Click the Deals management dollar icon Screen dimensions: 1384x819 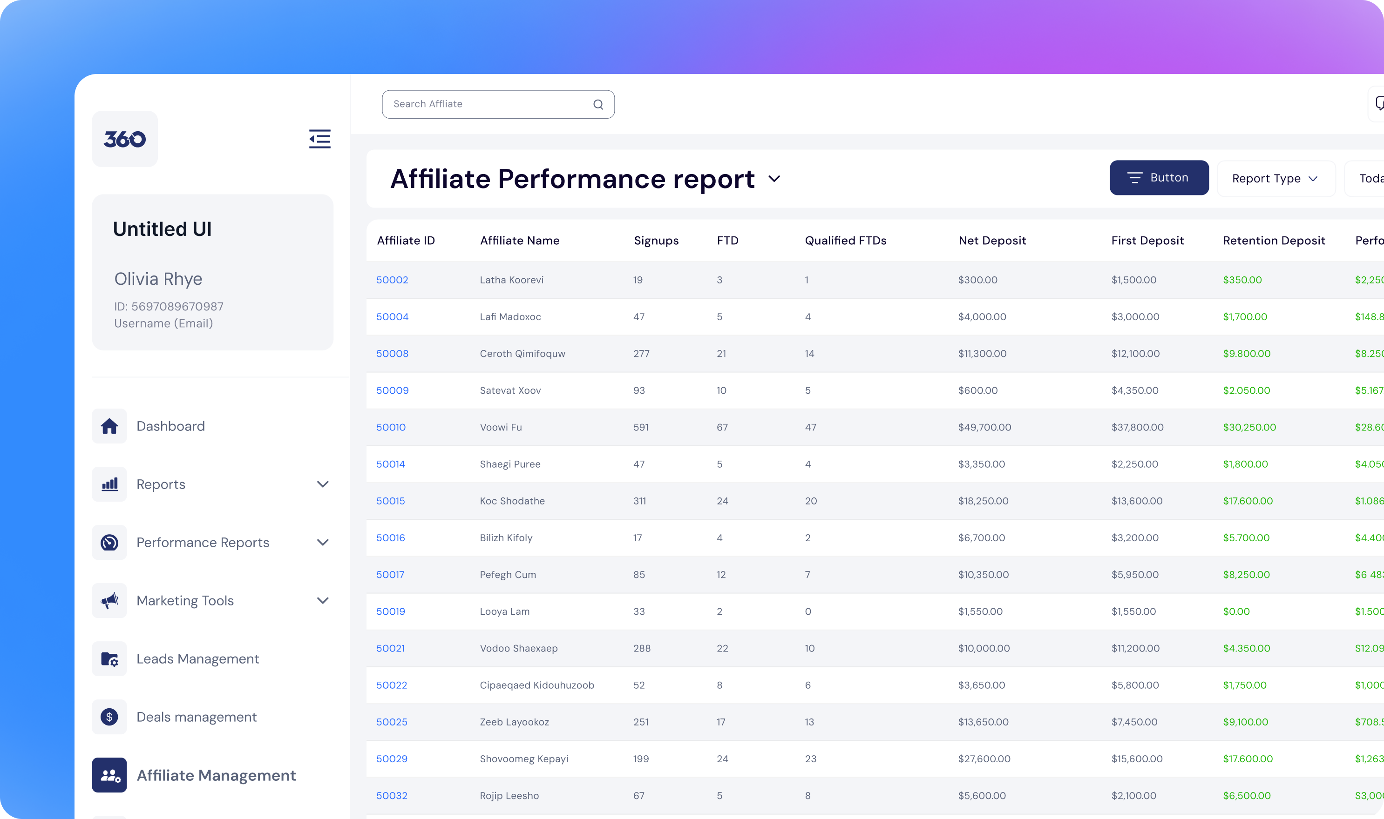(109, 716)
